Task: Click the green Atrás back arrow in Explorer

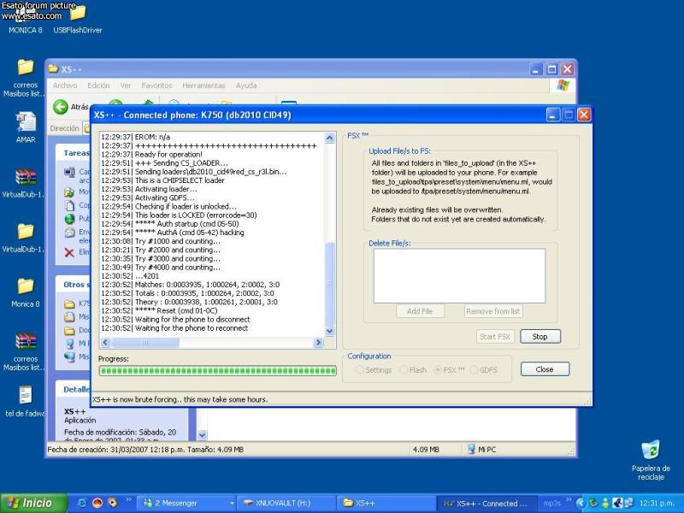Action: 61,107
